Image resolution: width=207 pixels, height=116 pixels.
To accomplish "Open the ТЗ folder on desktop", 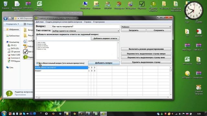I will pos(187,33).
